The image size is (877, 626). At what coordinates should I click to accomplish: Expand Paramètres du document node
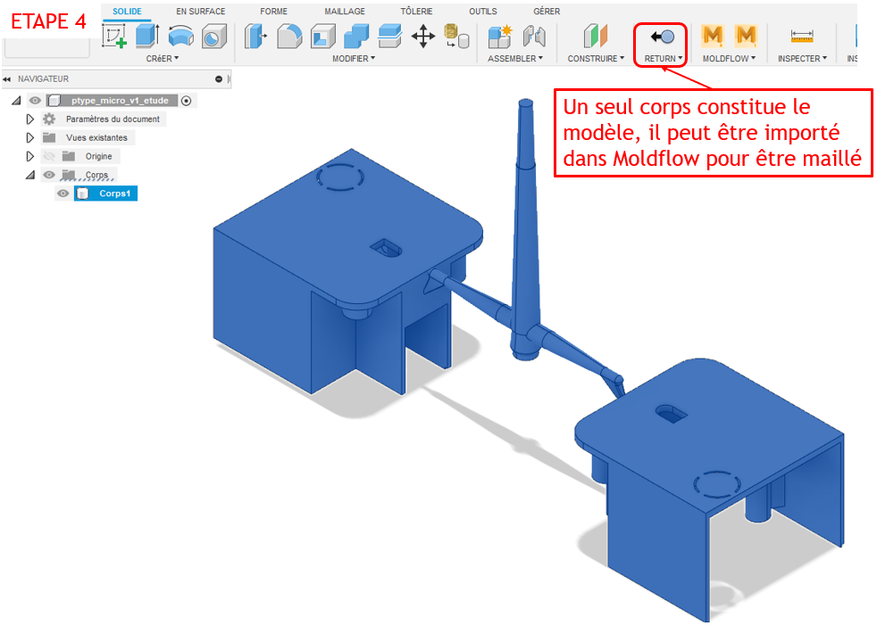coord(30,119)
